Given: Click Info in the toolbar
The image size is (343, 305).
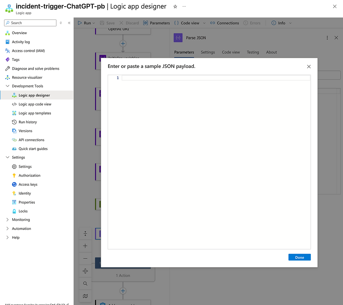Looking at the screenshot, I should [x=278, y=23].
